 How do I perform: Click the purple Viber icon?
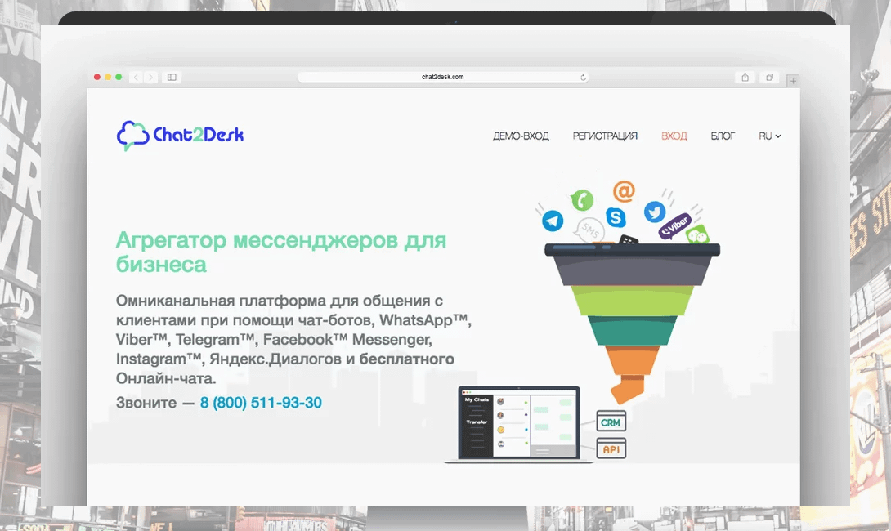pyautogui.click(x=674, y=226)
